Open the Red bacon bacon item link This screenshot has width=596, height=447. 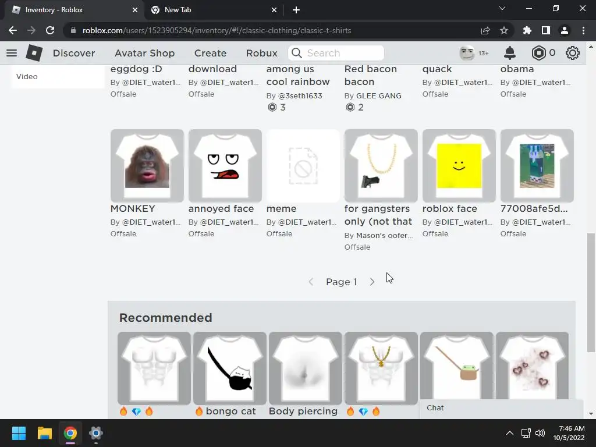click(x=371, y=75)
